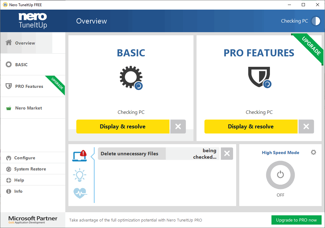Image resolution: width=325 pixels, height=228 pixels.
Task: Click Display & resolve under PRO FEATURES
Action: pos(251,126)
